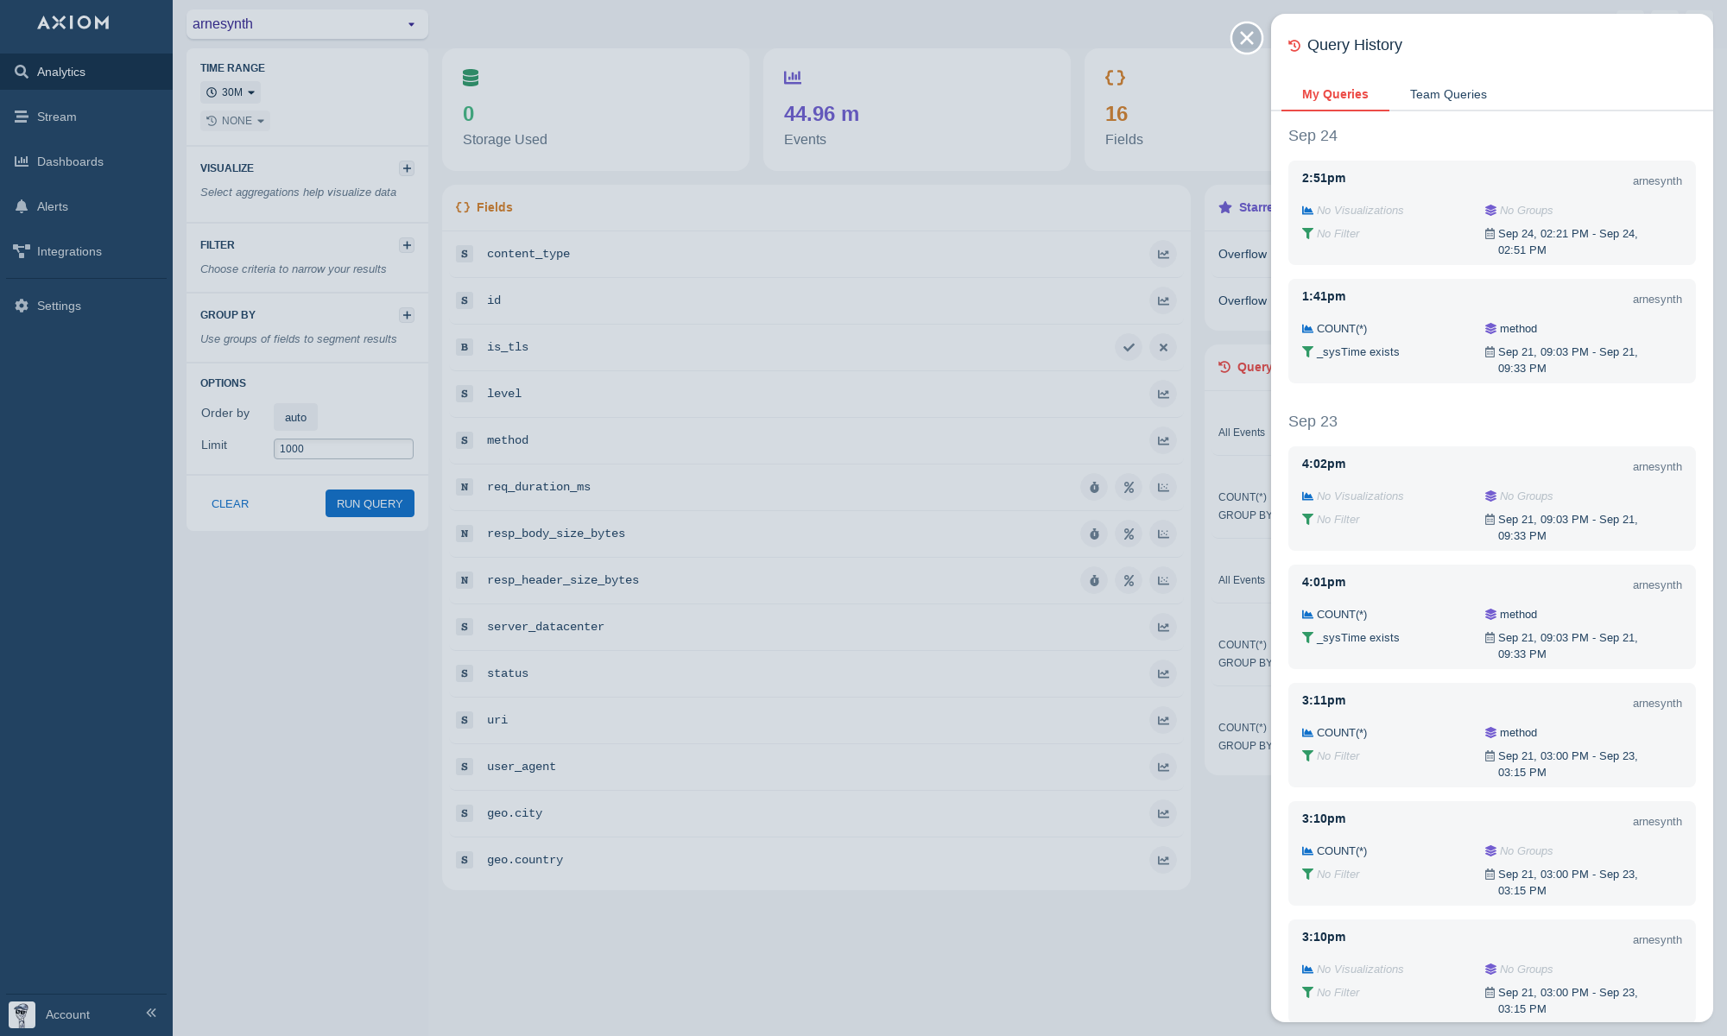Switch to Team Queries tab

1448,94
